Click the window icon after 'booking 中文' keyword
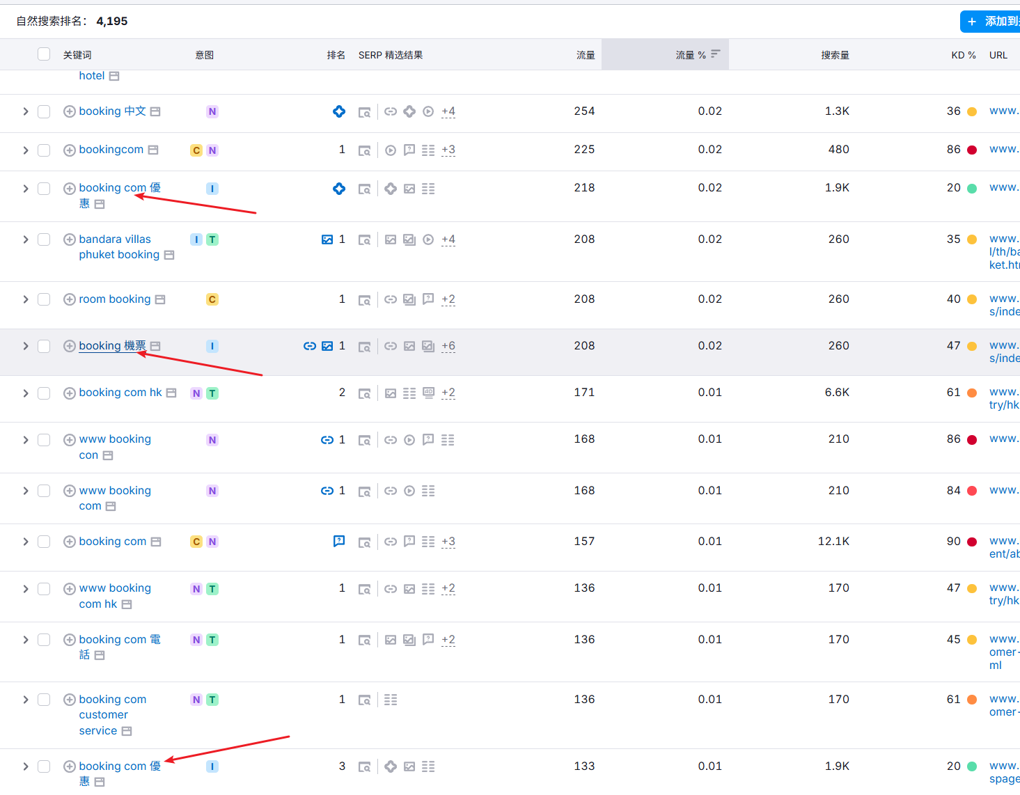1020x795 pixels. (155, 111)
